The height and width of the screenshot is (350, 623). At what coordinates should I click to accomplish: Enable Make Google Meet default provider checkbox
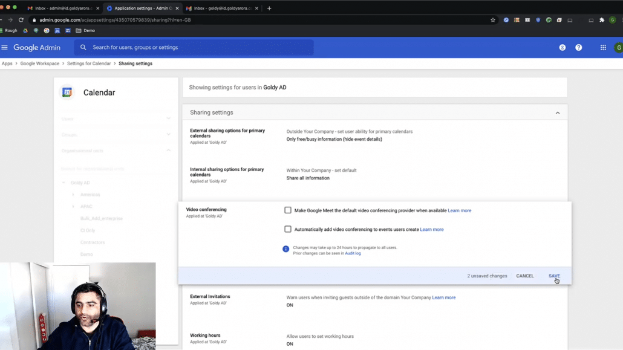click(288, 210)
